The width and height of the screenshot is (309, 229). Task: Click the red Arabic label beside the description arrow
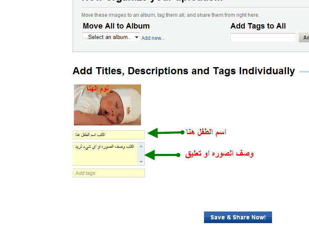[219, 154]
